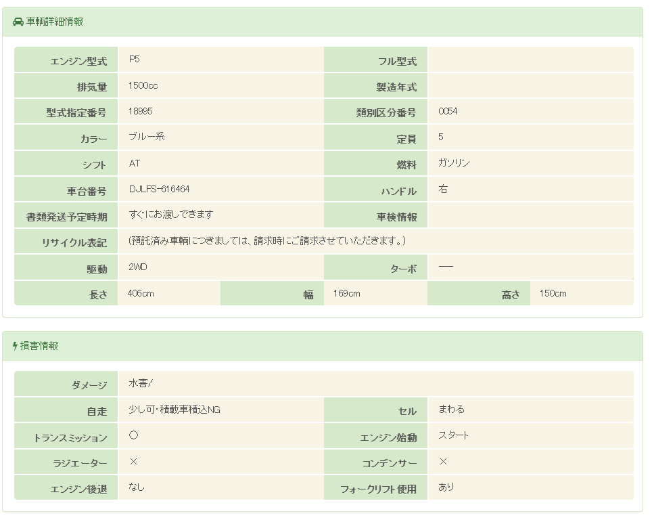Viewport: 652px width, 524px height.
Task: Click the 406cm length value
Action: click(x=141, y=293)
